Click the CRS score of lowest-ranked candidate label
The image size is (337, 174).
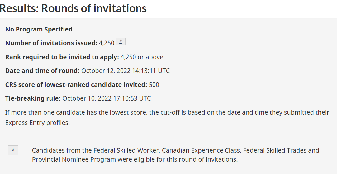click(76, 85)
